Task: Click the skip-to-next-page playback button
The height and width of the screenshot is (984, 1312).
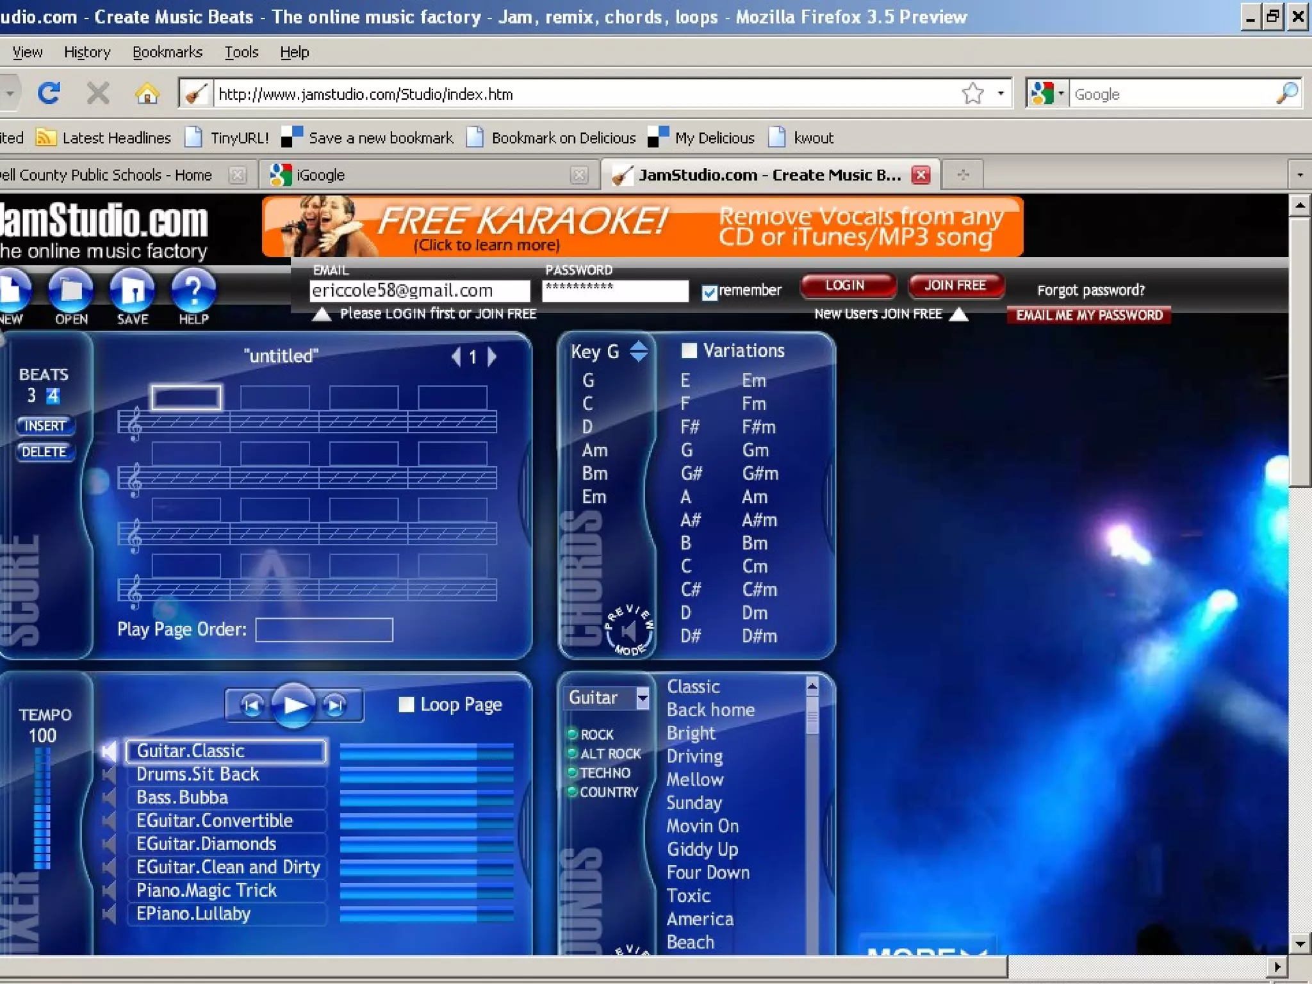Action: 336,705
